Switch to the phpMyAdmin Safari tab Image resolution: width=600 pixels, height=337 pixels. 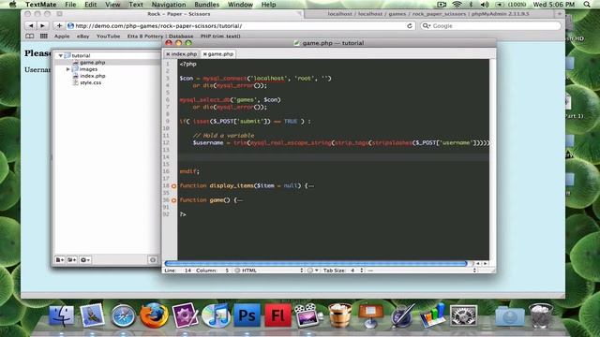(x=428, y=14)
